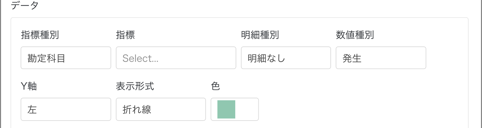Click the 明細種別 field label
This screenshot has width=482, height=128.
click(260, 35)
